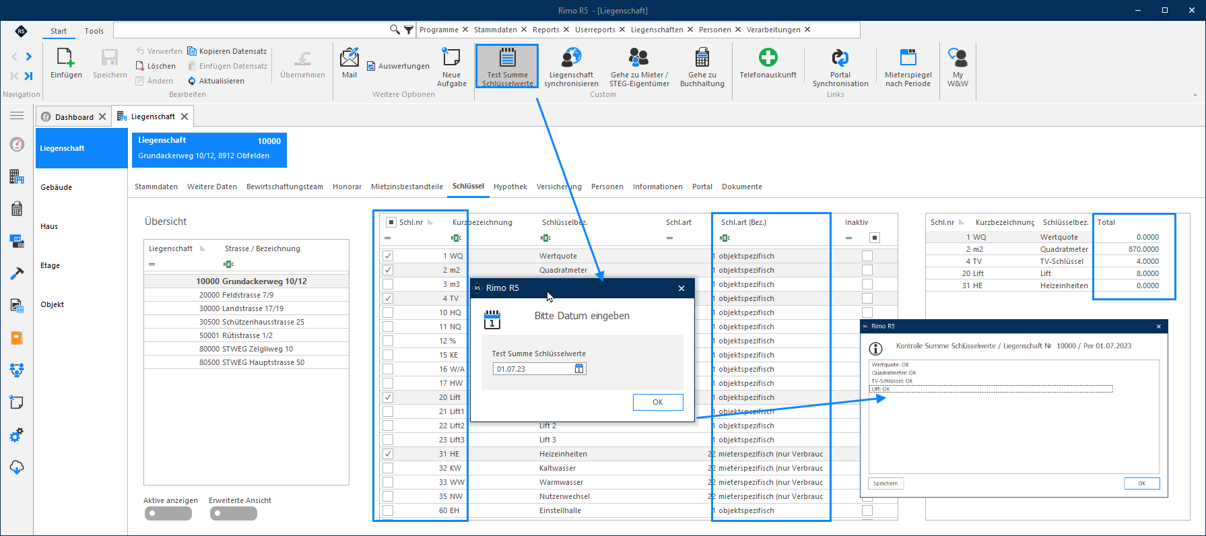Open the Mietzinsbestandteile tab
The image size is (1206, 536).
[x=407, y=187]
